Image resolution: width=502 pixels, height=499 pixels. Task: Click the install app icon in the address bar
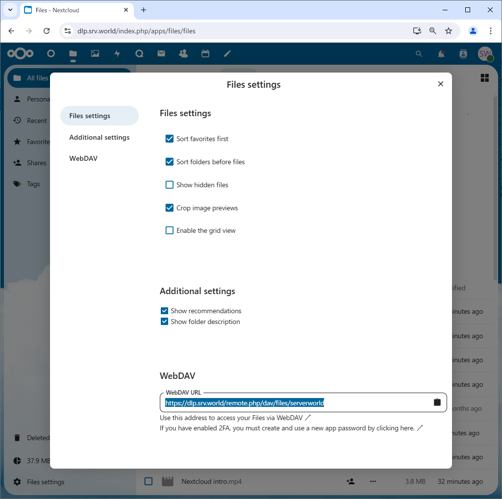pyautogui.click(x=417, y=31)
